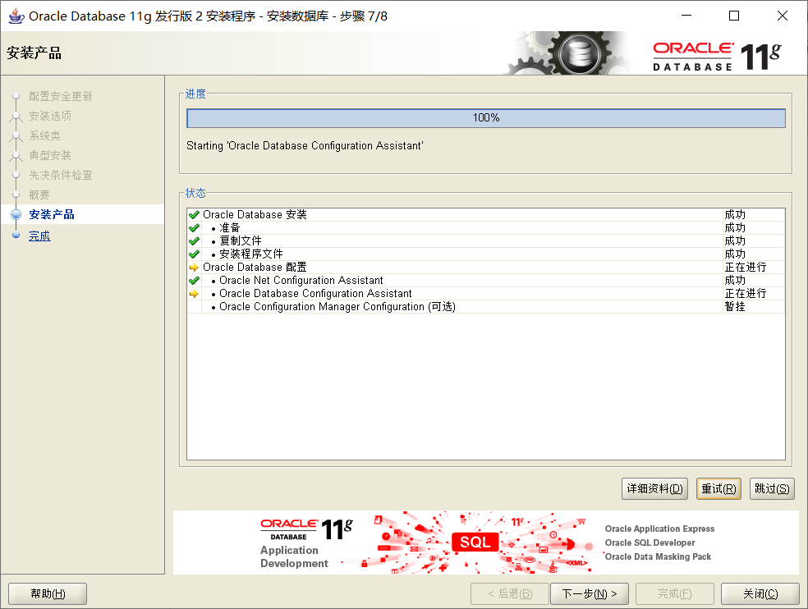Click the Application Development banner heading
Viewport: 808px width, 609px height.
click(294, 557)
